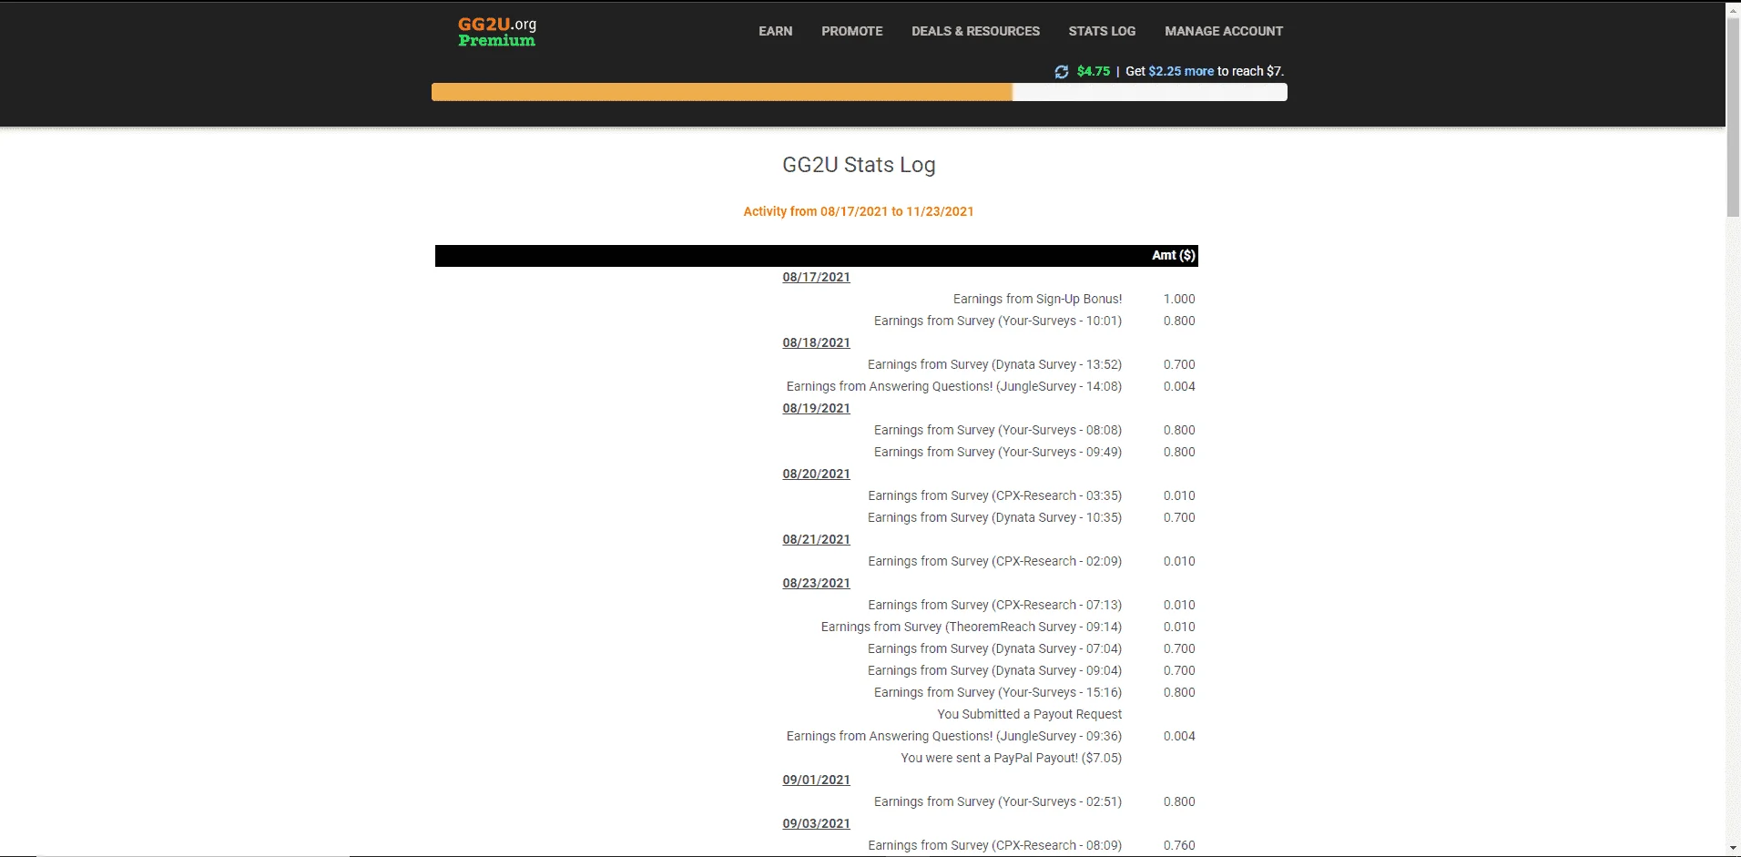Screen dimensions: 1741x857
Task: Select the 08/19/2021 date heading
Action: (x=817, y=408)
